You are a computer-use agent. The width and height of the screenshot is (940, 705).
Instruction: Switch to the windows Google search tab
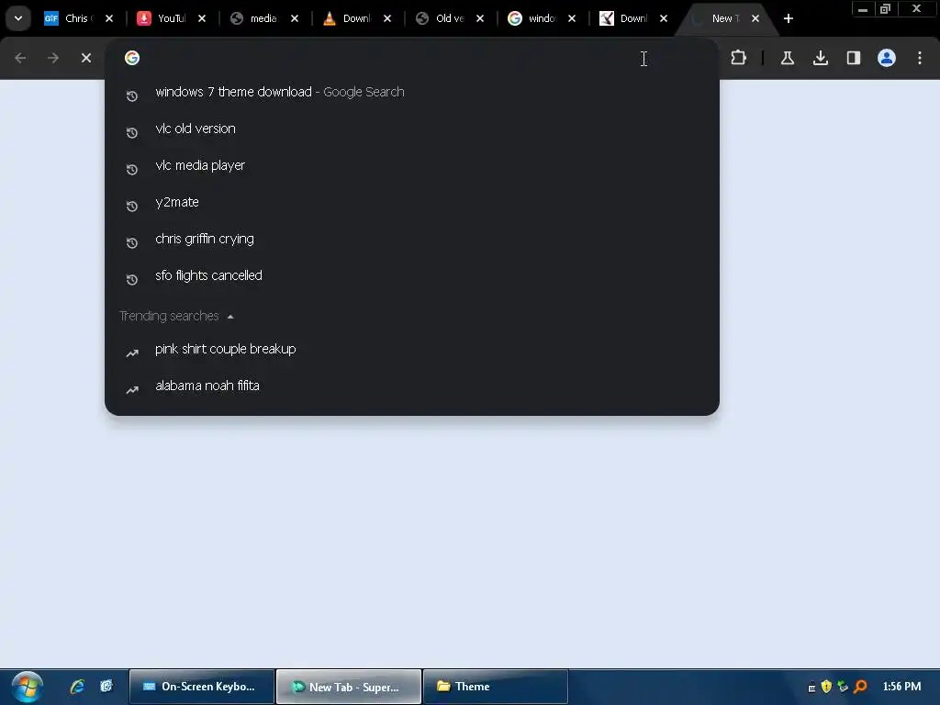(542, 18)
